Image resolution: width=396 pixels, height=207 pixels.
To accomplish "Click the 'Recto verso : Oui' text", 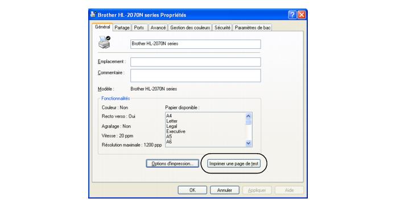I will pos(118,116).
